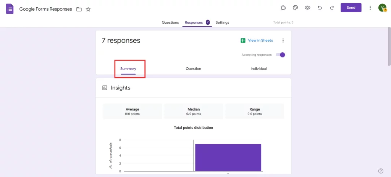Image resolution: width=391 pixels, height=177 pixels.
Task: Click the undo arrow icon
Action: pyautogui.click(x=320, y=8)
